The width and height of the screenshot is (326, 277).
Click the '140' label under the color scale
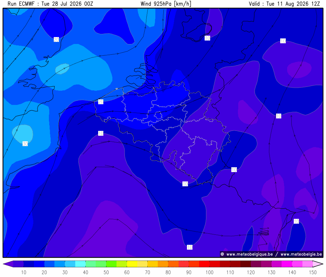pyautogui.click(x=292, y=272)
